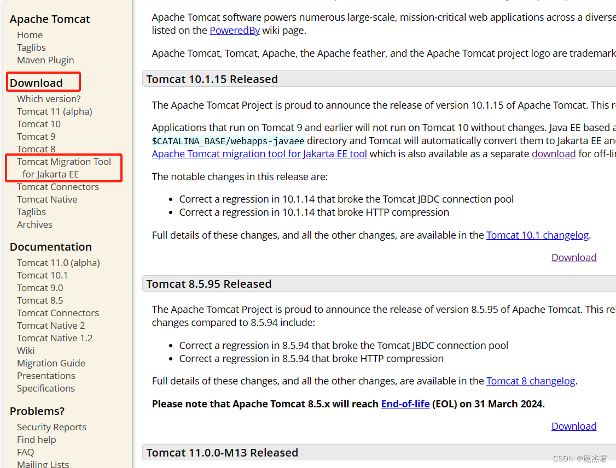The width and height of the screenshot is (616, 468).
Task: Open Tomcat 10.1 documentation
Action: [42, 275]
